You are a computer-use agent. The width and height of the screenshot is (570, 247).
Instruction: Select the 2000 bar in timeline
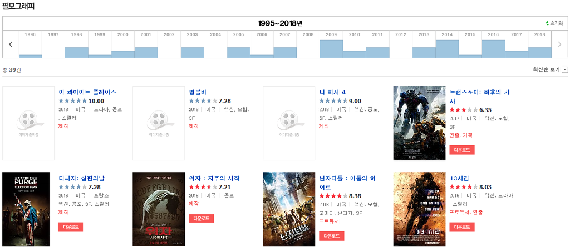(x=123, y=54)
